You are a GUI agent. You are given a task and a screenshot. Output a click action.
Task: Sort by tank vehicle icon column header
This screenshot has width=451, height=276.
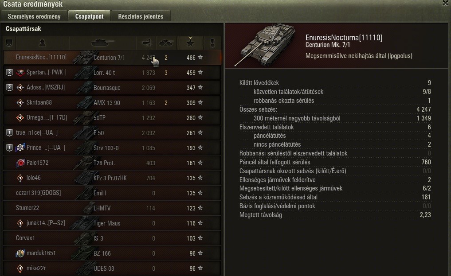point(102,43)
